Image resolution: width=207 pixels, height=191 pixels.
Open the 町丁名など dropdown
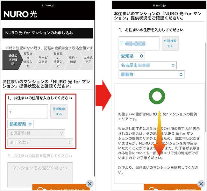(x=40, y=142)
